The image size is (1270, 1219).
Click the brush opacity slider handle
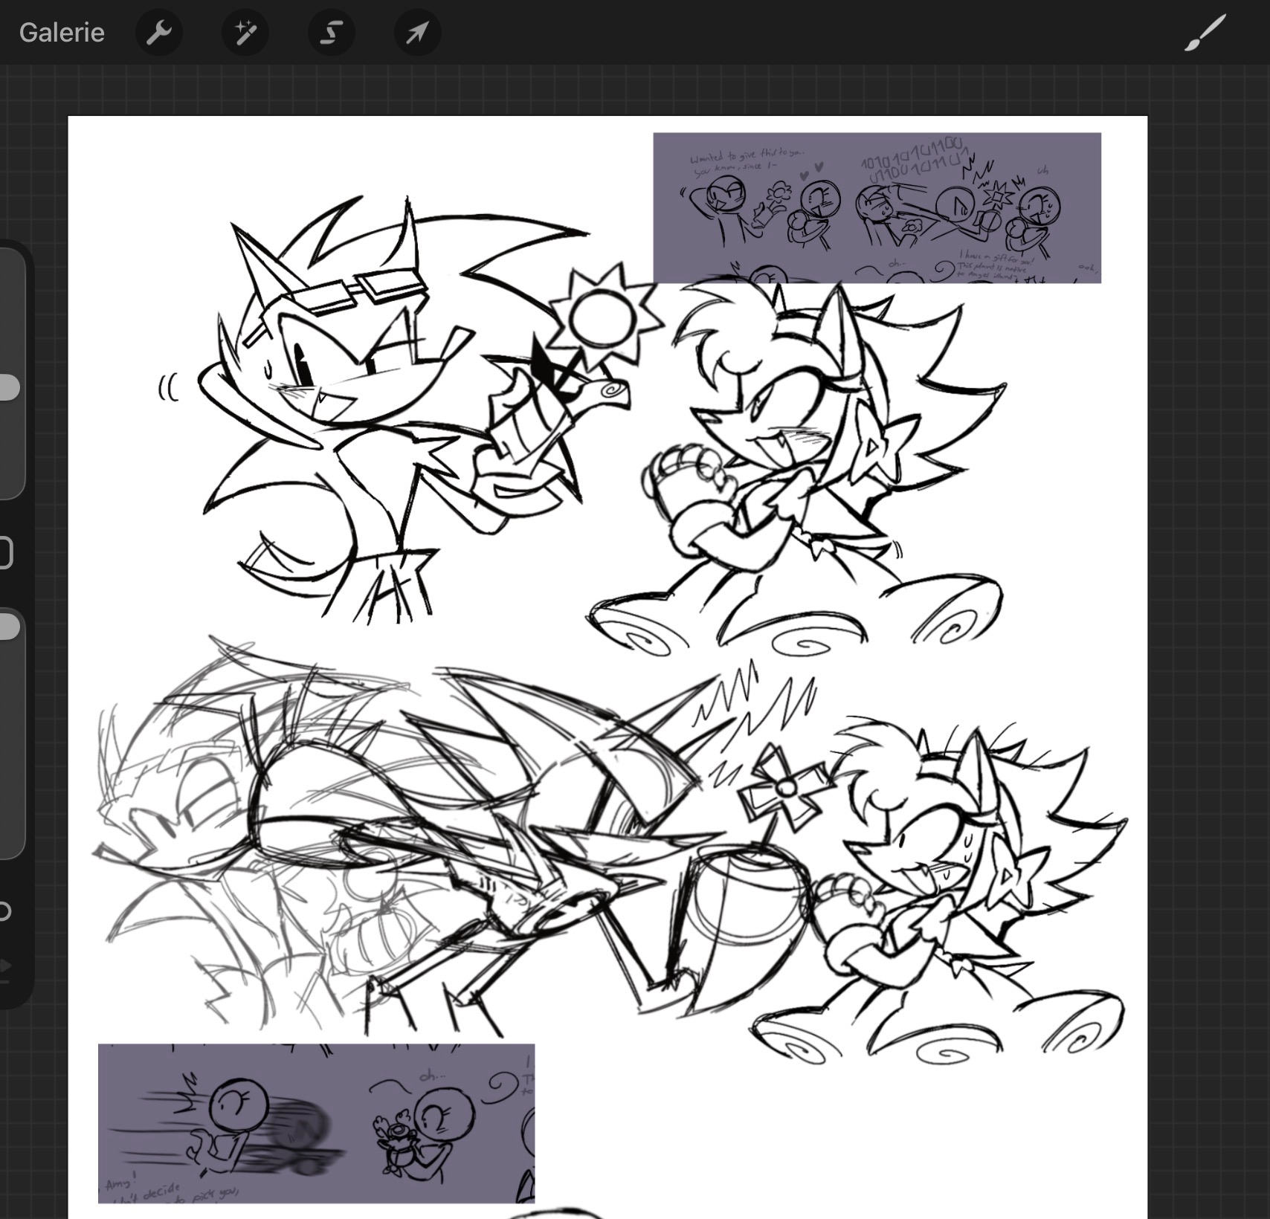(7, 627)
